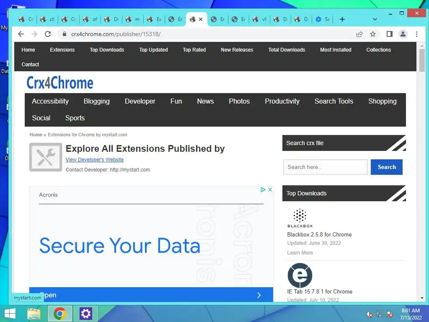Viewport: 429px width, 322px height.
Task: Open Extensions in the top navigation
Action: pyautogui.click(x=62, y=50)
